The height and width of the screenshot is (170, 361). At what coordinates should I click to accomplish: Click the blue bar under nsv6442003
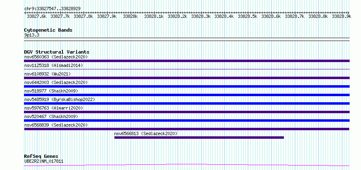[x=187, y=86]
